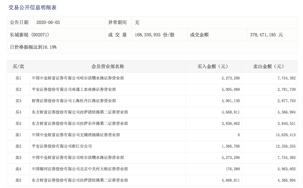Click 中国银河证券北京中关村大街证券营业部
The width and height of the screenshot is (303, 188).
click(80, 169)
